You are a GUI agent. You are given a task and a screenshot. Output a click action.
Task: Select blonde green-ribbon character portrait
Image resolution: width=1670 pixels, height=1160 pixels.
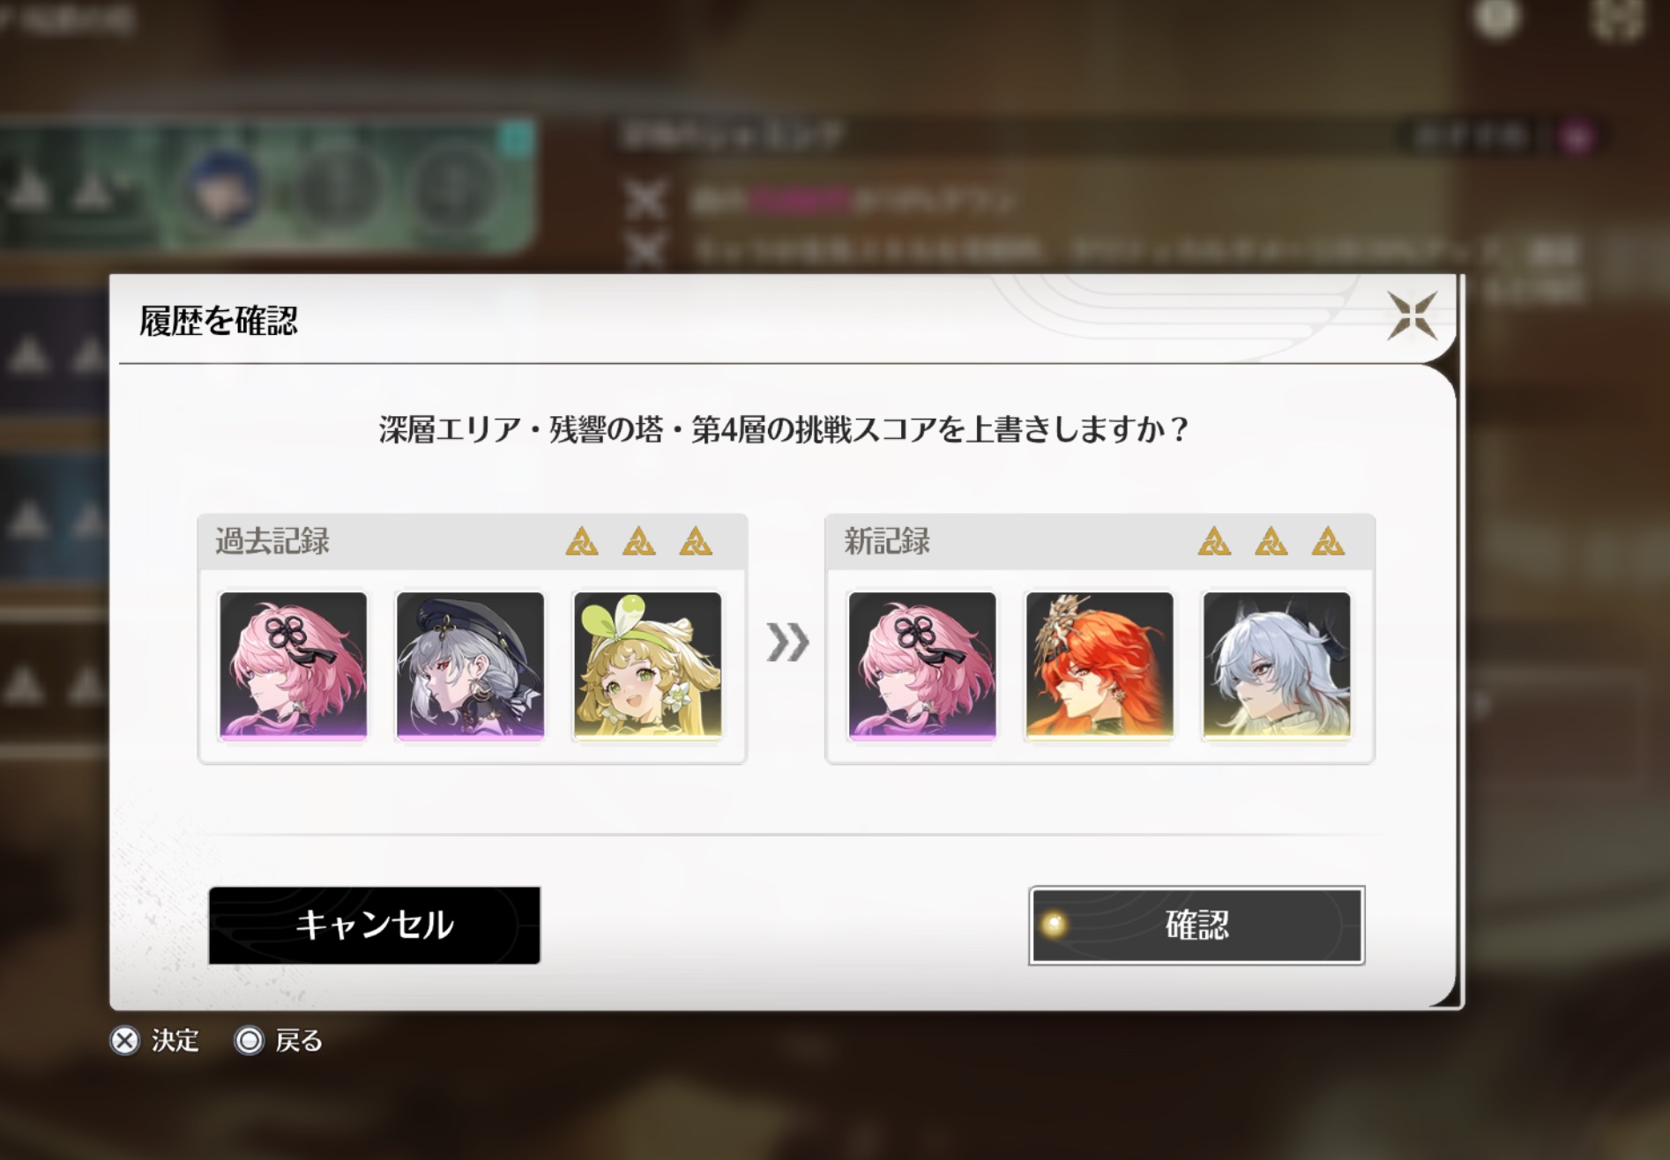point(647,666)
